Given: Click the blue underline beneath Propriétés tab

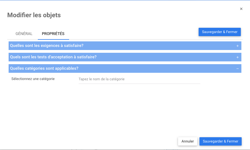Looking at the screenshot, I should point(53,39).
